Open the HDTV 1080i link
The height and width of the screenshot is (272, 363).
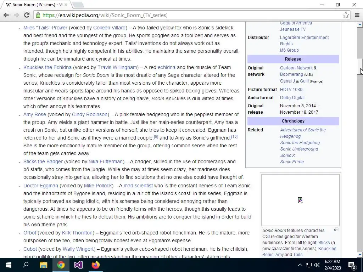(x=292, y=90)
